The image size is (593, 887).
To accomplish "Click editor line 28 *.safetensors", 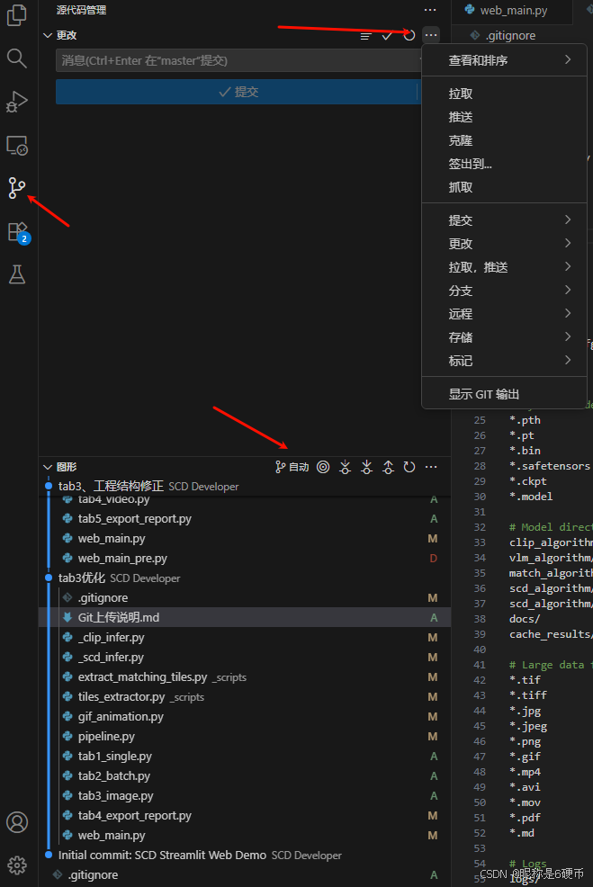I will tap(550, 466).
